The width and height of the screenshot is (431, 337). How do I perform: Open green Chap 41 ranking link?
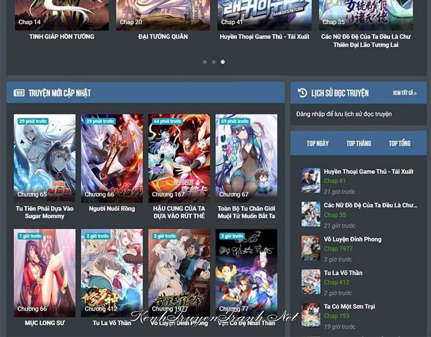334,181
